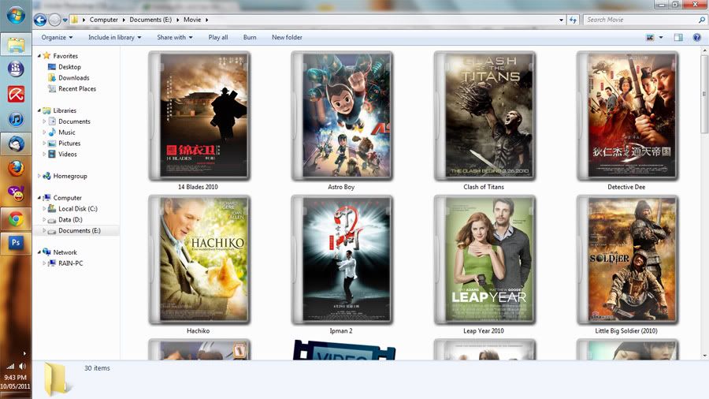
Task: Click the Burn button
Action: coord(250,38)
